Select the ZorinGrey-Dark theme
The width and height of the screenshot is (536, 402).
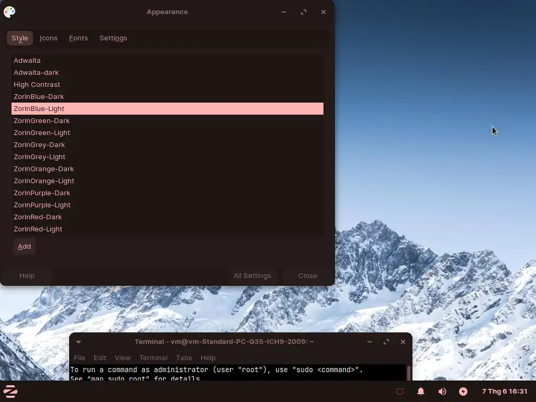pyautogui.click(x=167, y=144)
